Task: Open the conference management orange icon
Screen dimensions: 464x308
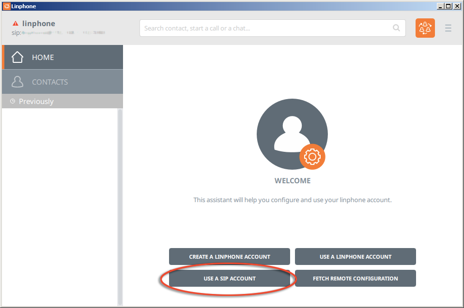Action: [425, 28]
